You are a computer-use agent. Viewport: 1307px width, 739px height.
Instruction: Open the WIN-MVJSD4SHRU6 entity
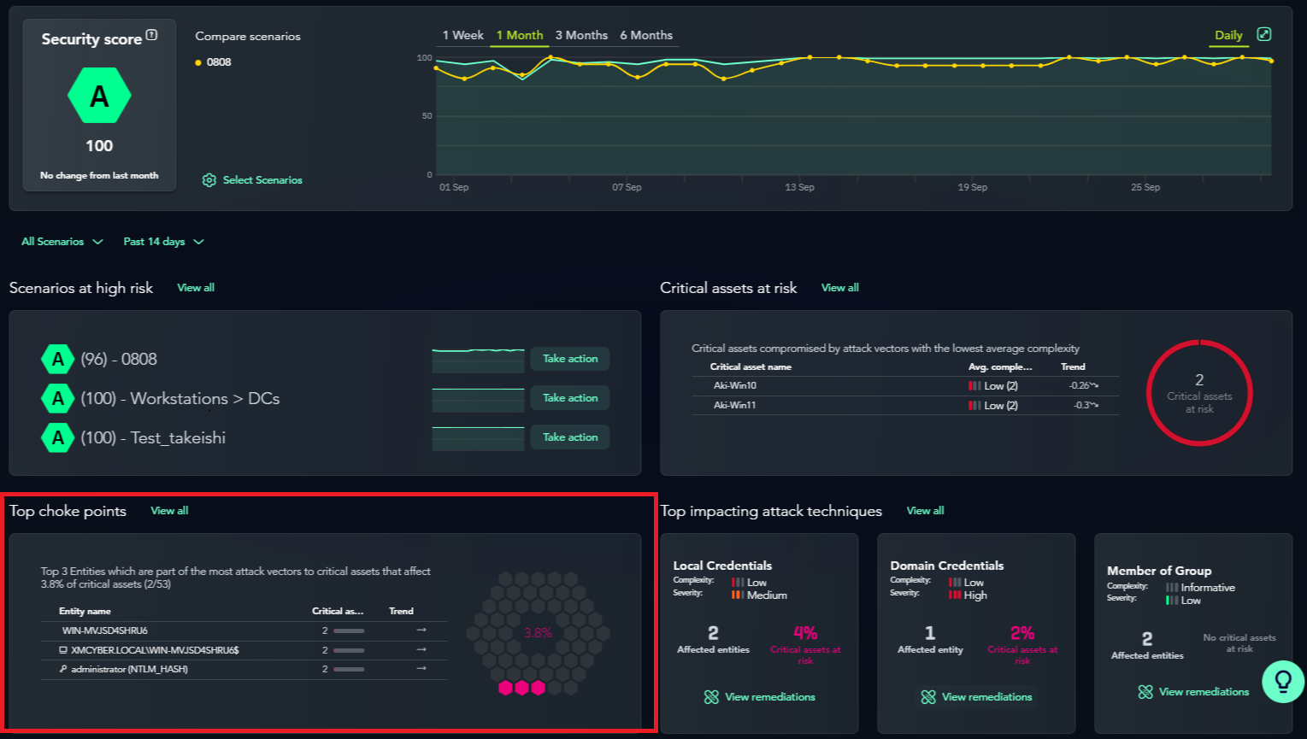pos(104,630)
